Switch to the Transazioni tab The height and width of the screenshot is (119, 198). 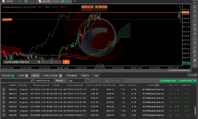point(72,76)
